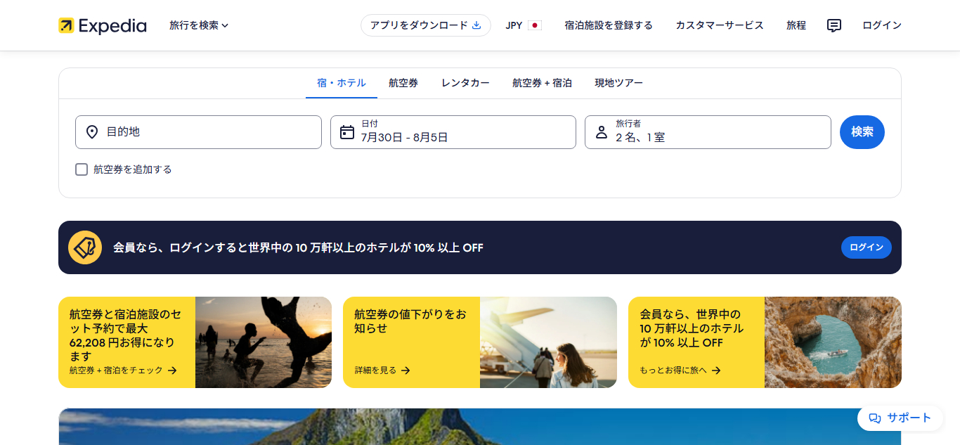This screenshot has height=445, width=960.
Task: Click ログイン in the header
Action: click(x=882, y=25)
